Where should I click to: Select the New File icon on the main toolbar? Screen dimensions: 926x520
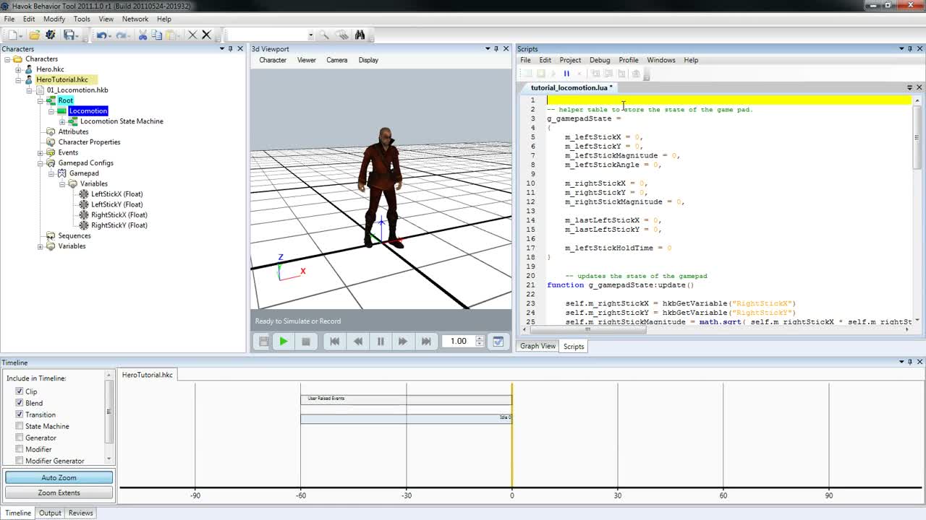click(13, 35)
